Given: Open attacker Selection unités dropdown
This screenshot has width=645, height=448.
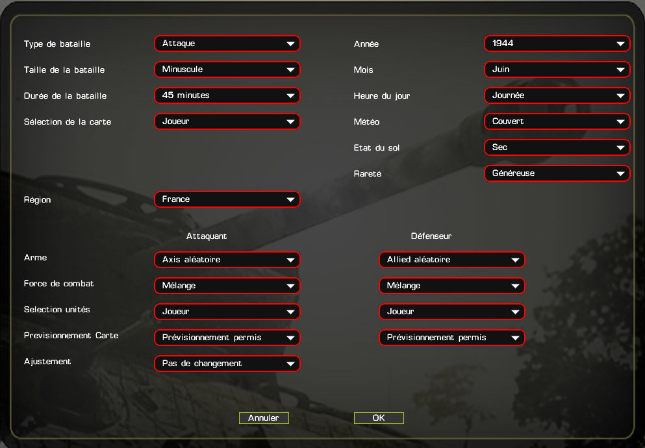Looking at the screenshot, I should point(227,312).
